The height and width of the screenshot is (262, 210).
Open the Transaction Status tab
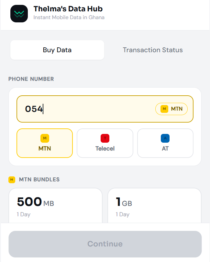pos(153,50)
